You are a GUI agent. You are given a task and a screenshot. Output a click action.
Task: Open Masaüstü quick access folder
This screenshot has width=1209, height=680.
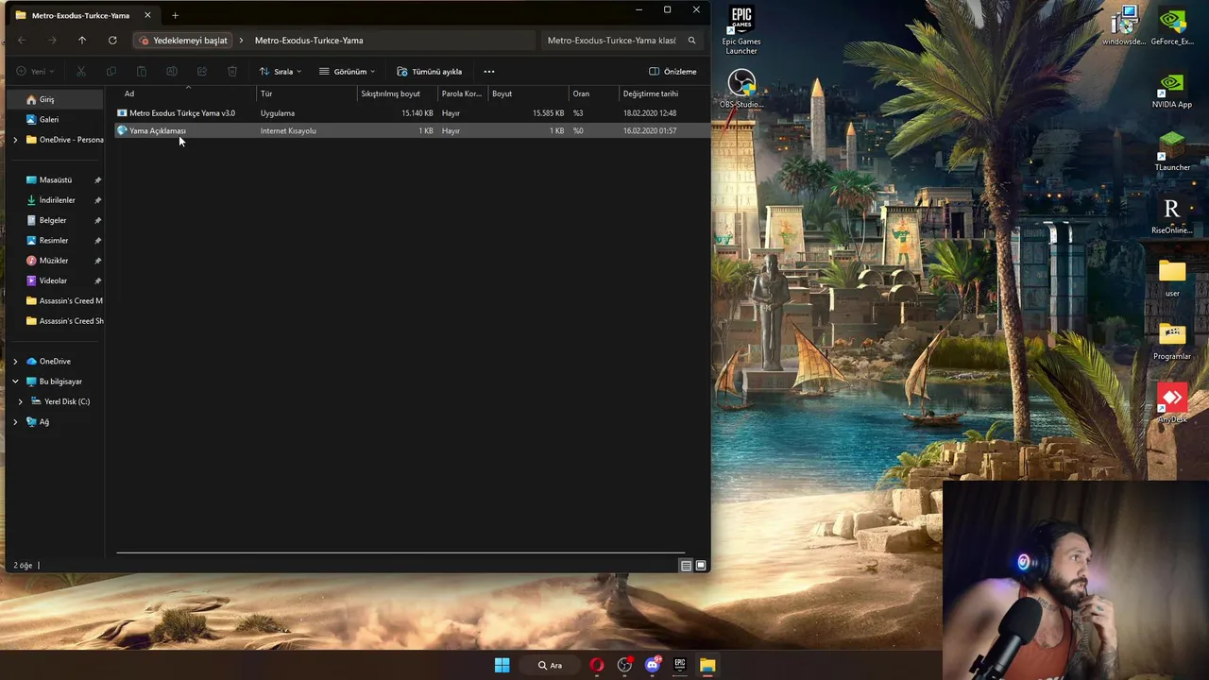(56, 180)
